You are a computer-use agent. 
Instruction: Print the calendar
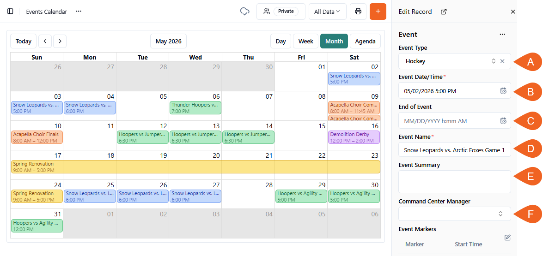point(358,12)
